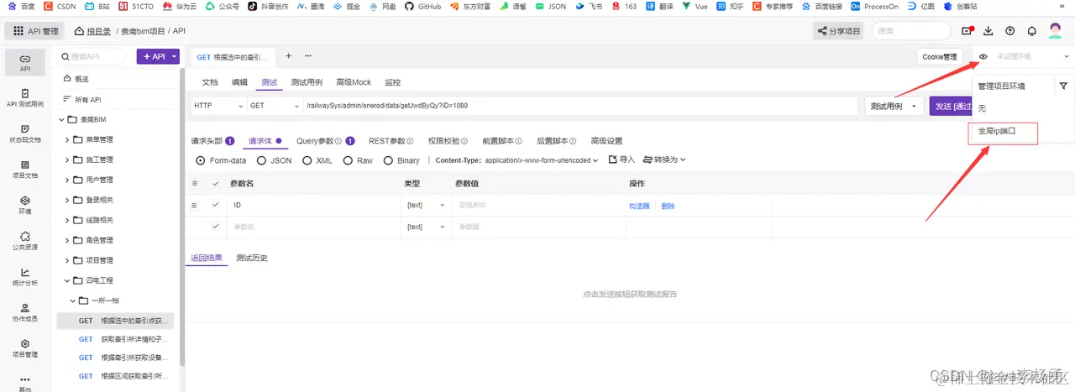Toggle environment preview eye icon
Viewport: 1075px width, 392px height.
tap(983, 56)
